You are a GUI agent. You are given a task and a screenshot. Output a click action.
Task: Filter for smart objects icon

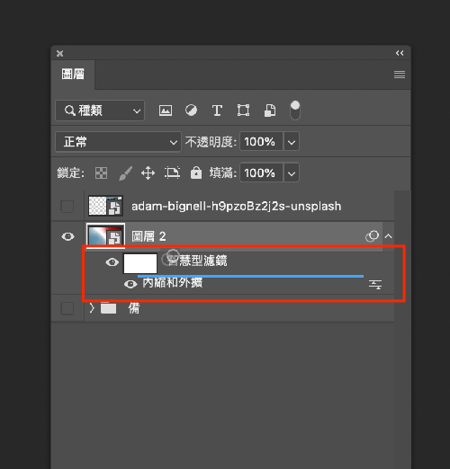pyautogui.click(x=270, y=111)
